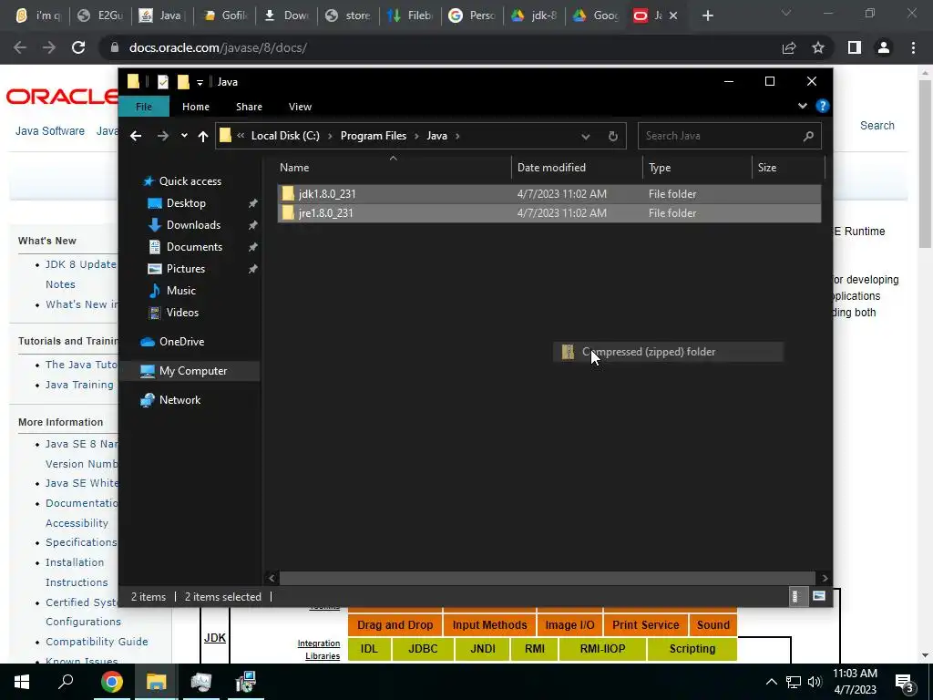Open Chrome from the taskbar
This screenshot has height=700, width=933.
coord(111,682)
